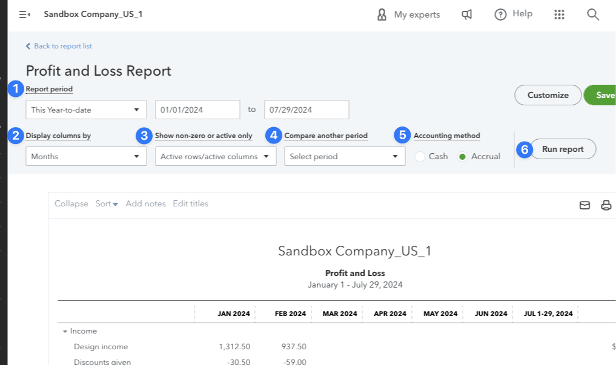Click the MAR 2024 column header
The height and width of the screenshot is (365, 616).
click(340, 314)
